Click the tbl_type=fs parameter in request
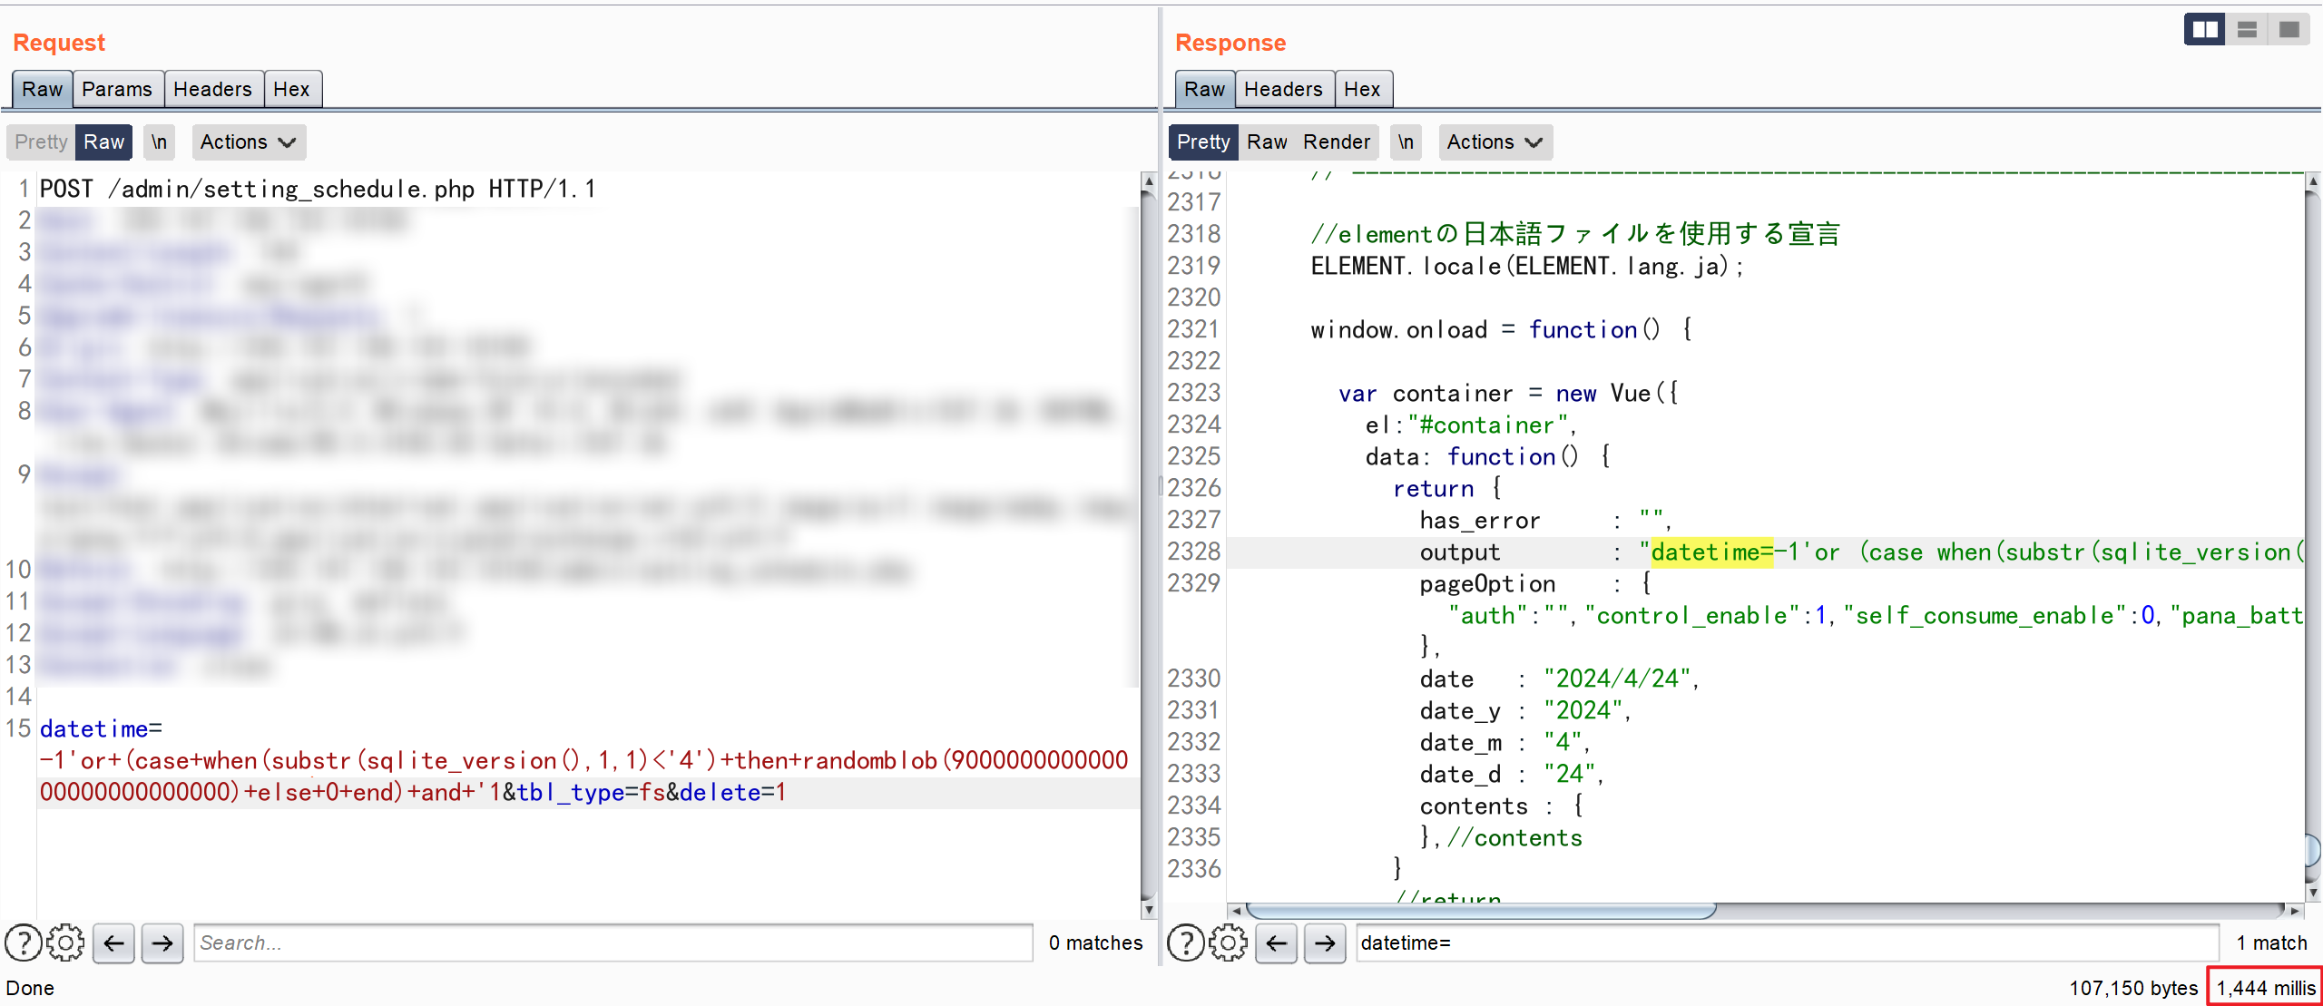The height and width of the screenshot is (1006, 2323). 591,792
